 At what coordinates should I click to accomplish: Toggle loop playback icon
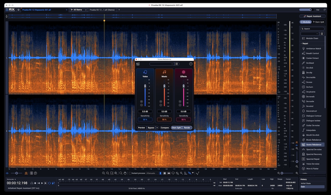49,183
